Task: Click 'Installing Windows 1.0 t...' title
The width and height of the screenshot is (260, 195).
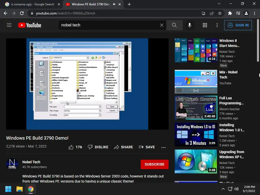Action: click(232, 127)
